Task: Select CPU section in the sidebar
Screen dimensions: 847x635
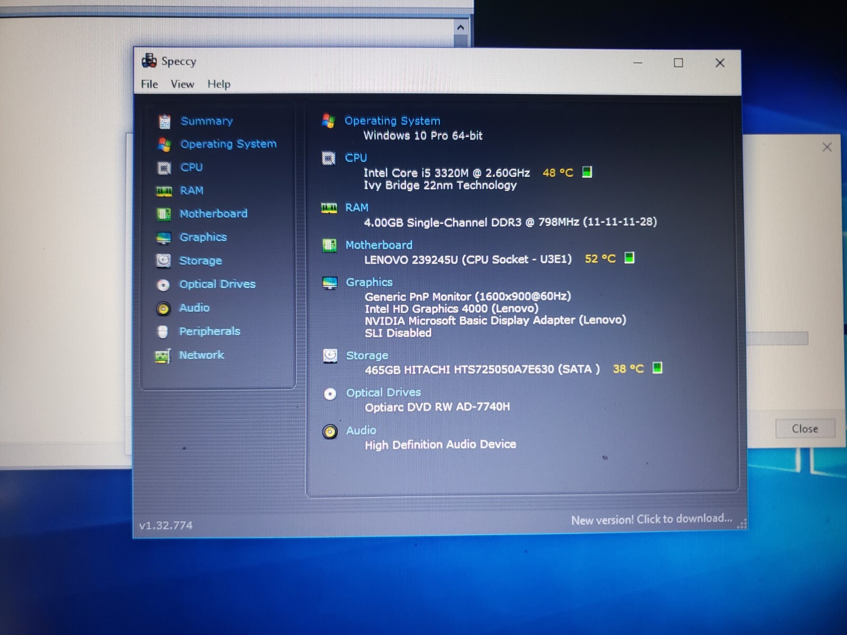Action: [x=191, y=167]
